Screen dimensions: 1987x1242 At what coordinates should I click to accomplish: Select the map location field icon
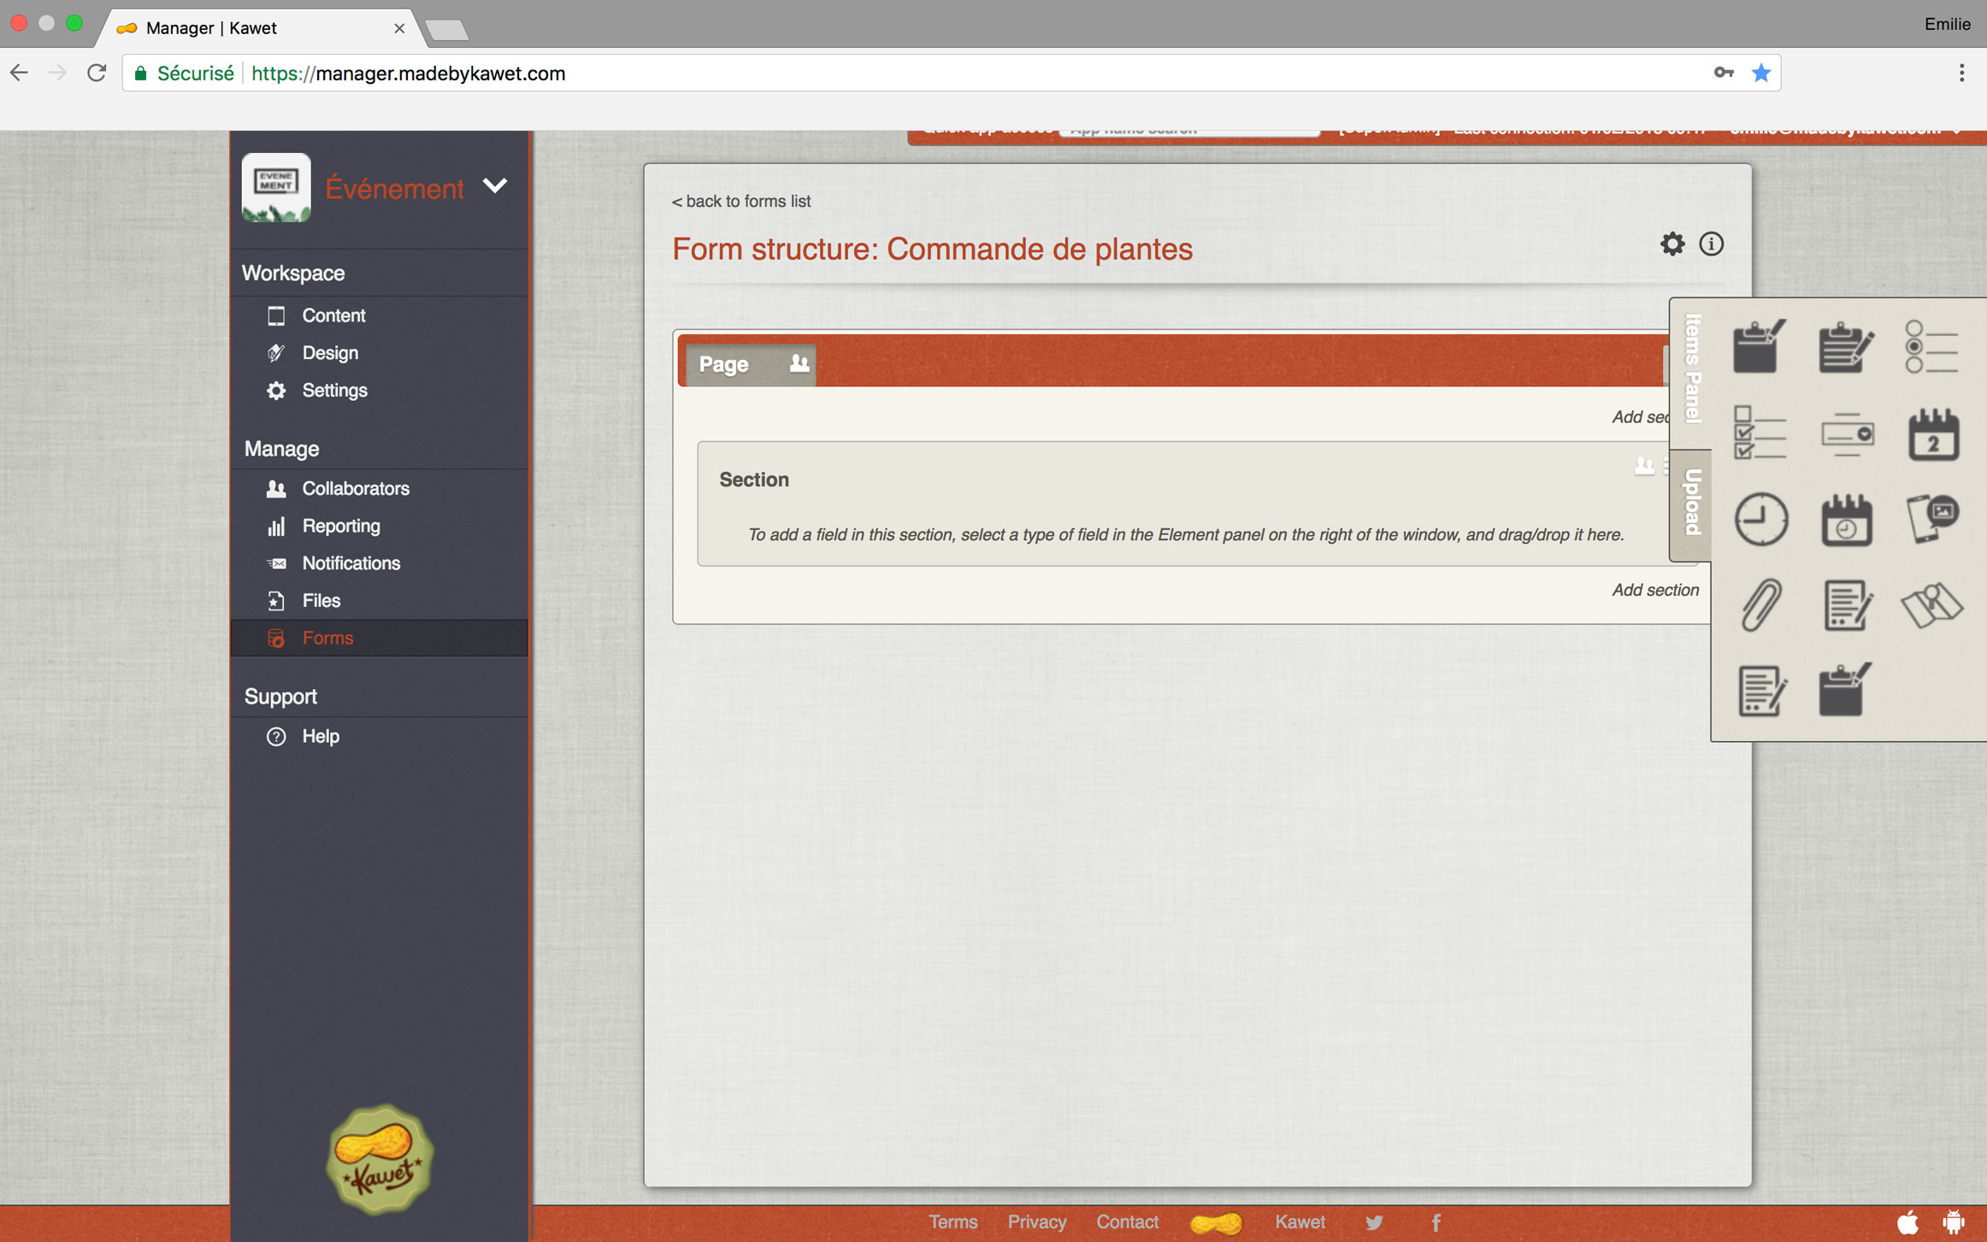tap(1931, 605)
